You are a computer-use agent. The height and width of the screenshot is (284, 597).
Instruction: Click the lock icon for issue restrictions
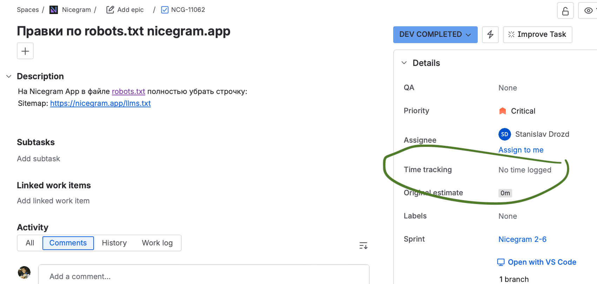(x=565, y=11)
